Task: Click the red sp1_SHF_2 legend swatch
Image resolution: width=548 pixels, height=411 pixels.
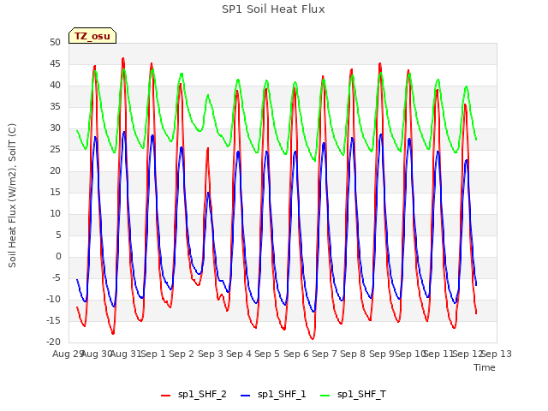Action: pyautogui.click(x=165, y=396)
